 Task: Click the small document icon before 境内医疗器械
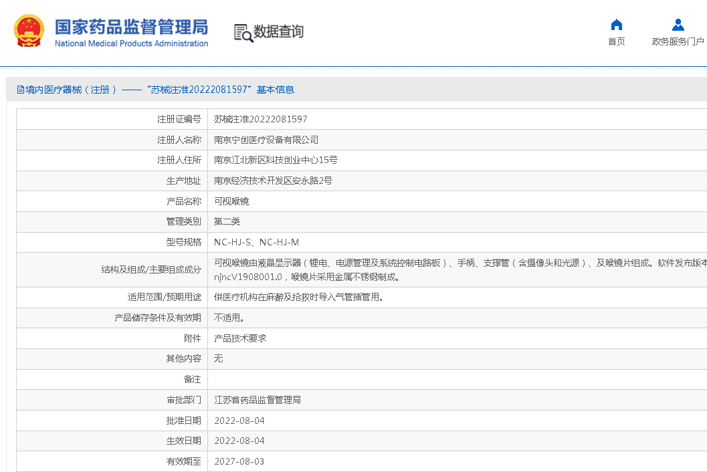(x=21, y=90)
